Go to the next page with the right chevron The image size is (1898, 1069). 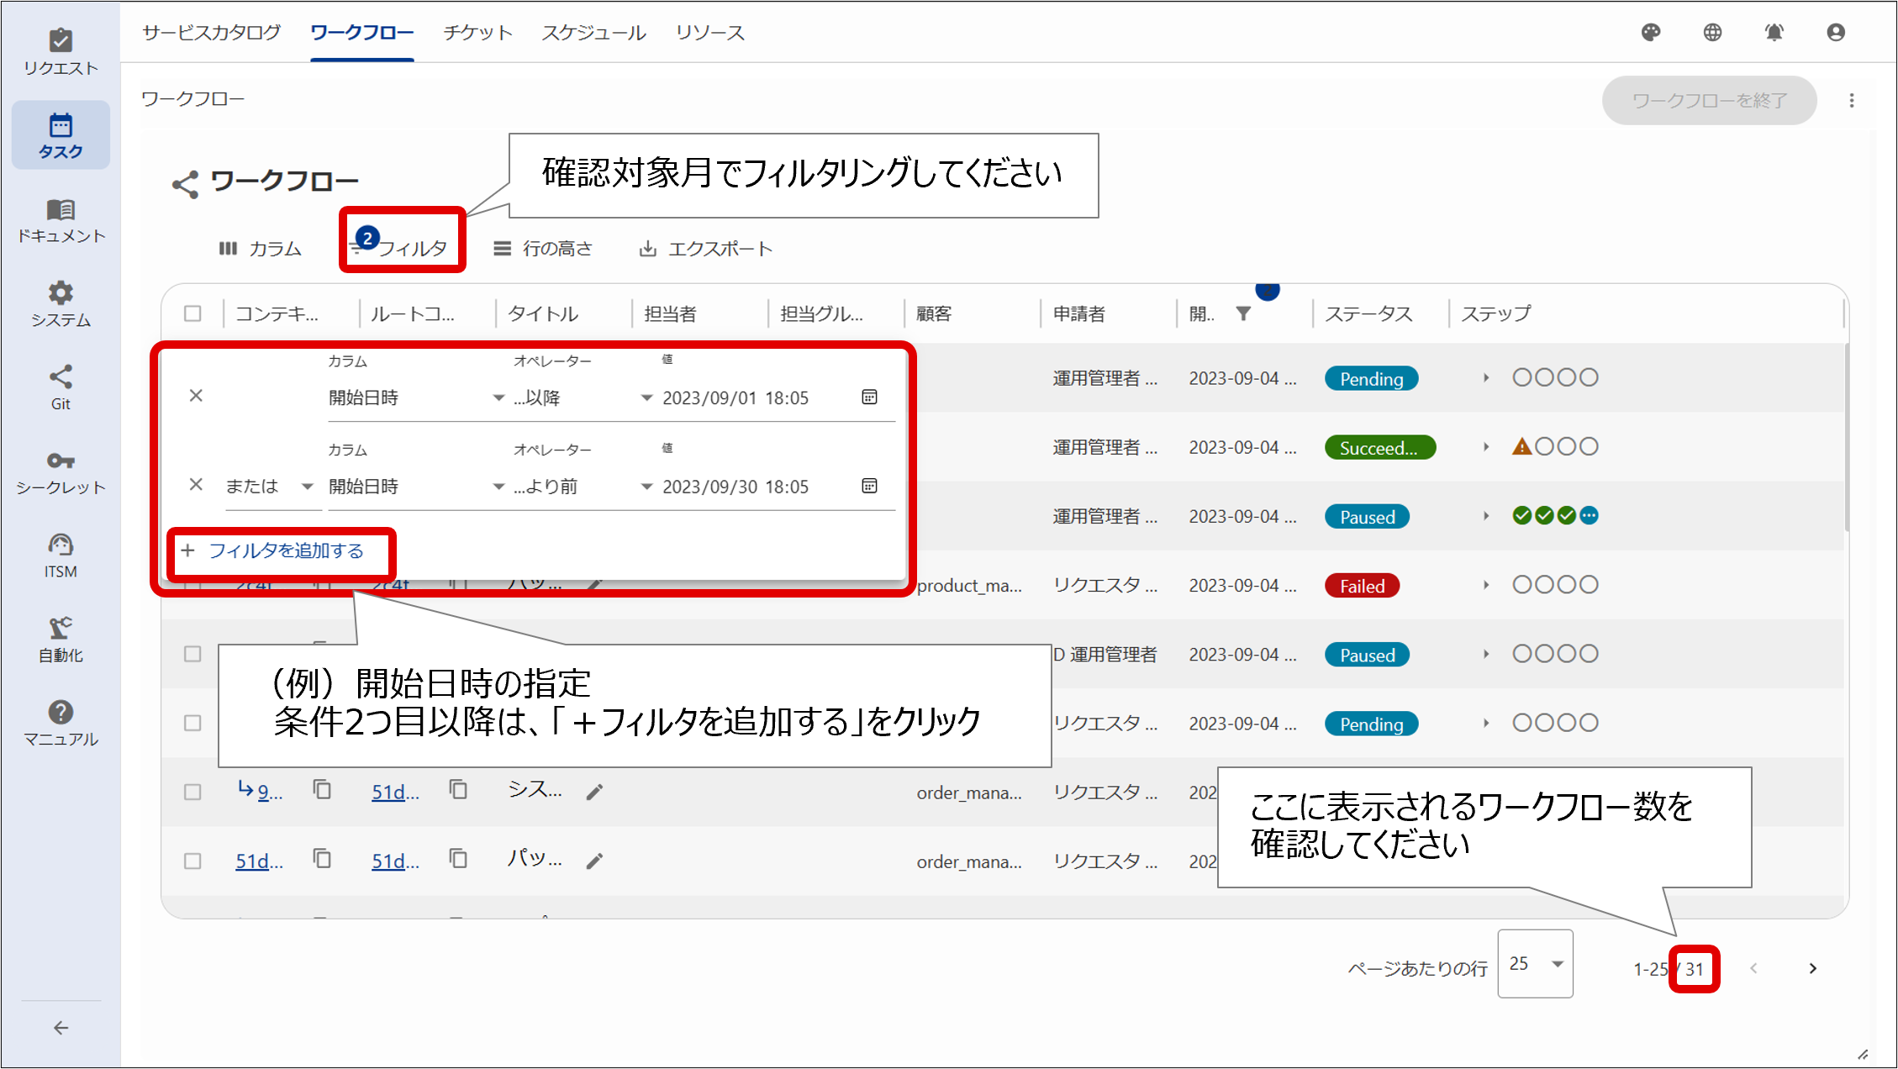[x=1812, y=968]
